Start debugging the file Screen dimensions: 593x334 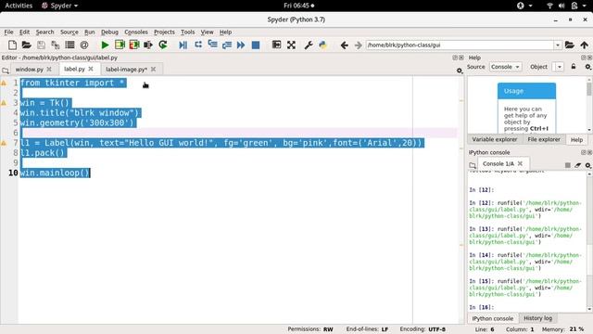(183, 45)
